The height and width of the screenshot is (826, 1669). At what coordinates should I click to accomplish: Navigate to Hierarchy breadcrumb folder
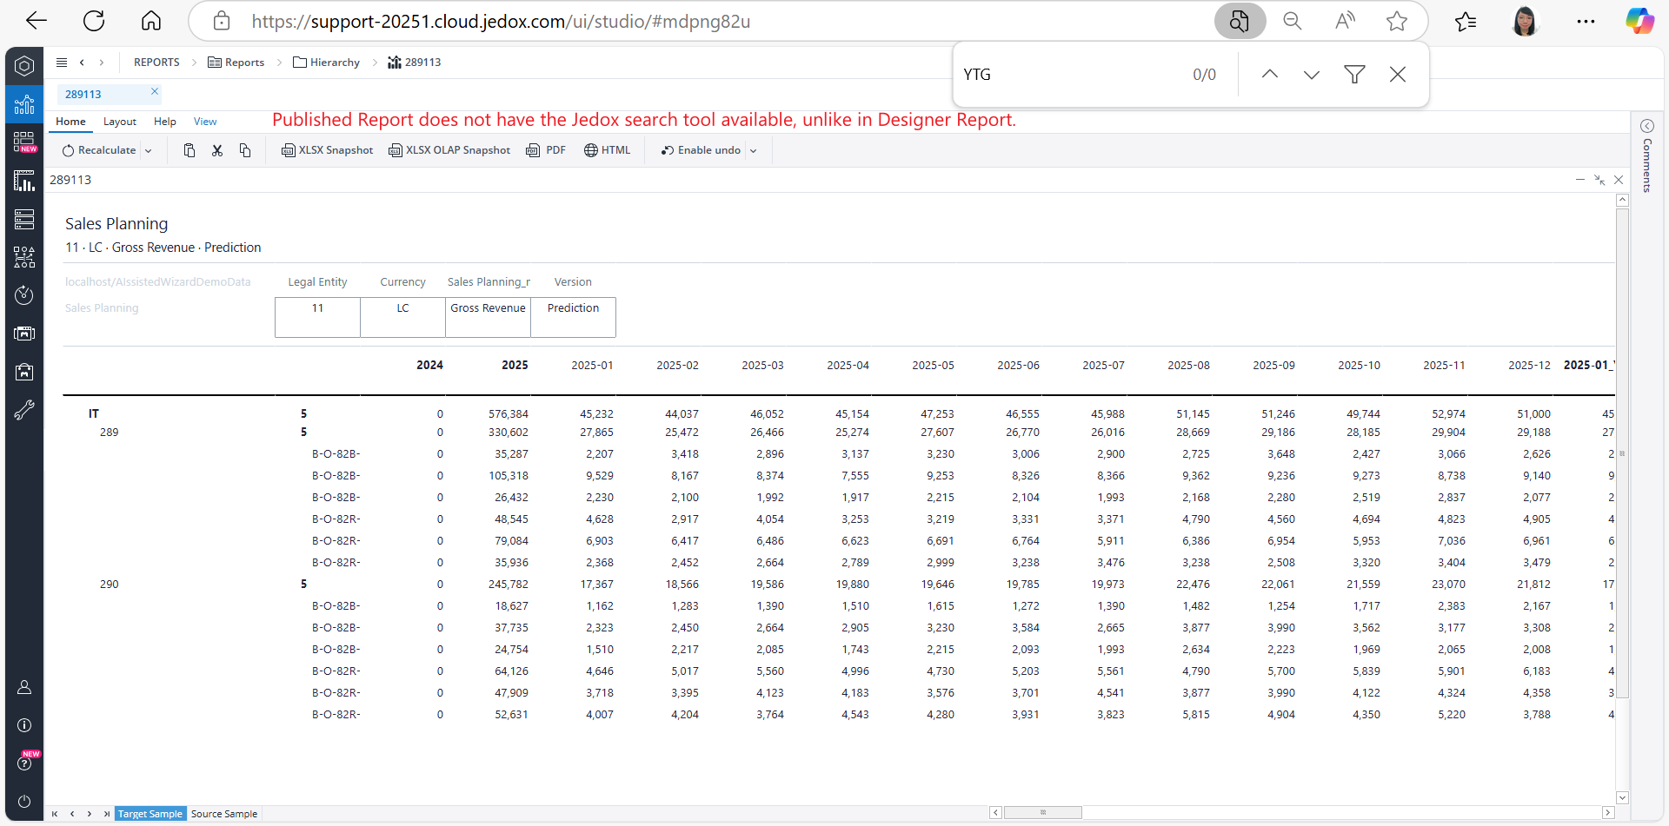pos(327,63)
